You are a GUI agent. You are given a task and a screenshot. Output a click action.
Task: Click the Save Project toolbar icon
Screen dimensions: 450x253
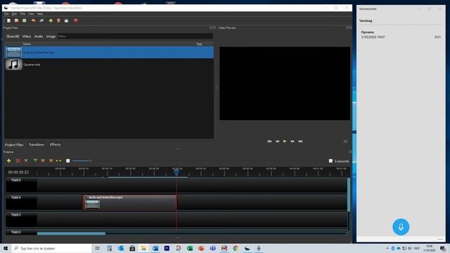25,20
